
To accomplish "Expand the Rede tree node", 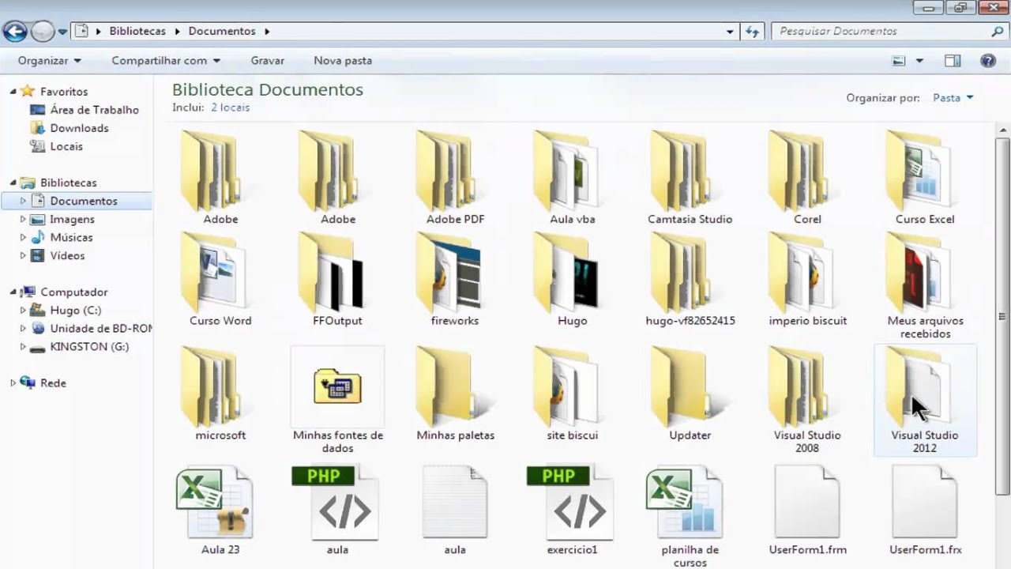I will (x=13, y=383).
